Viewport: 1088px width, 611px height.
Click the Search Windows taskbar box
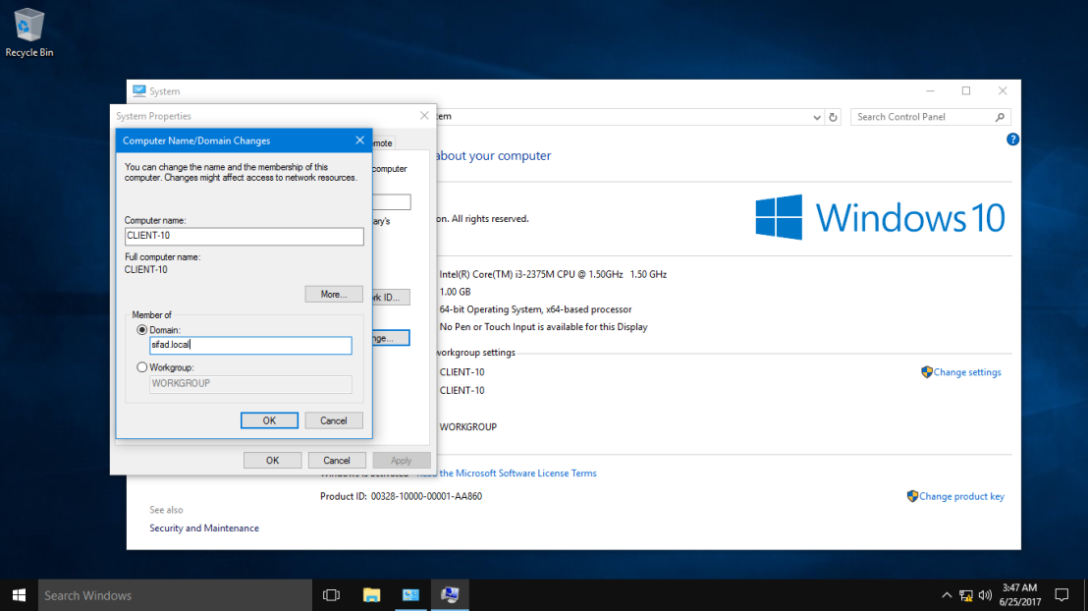[x=175, y=595]
